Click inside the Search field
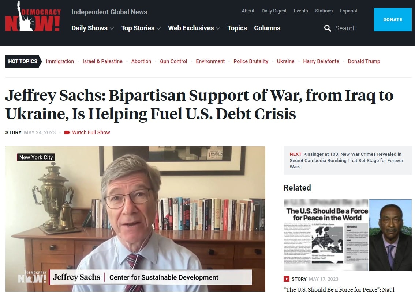Image resolution: width=415 pixels, height=292 pixels. click(x=345, y=28)
